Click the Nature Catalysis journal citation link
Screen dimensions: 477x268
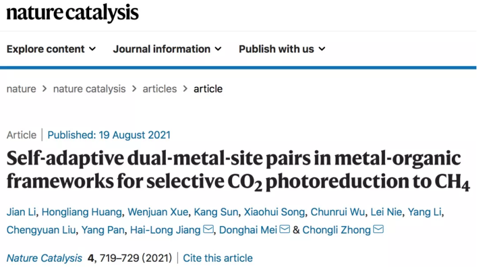click(44, 258)
